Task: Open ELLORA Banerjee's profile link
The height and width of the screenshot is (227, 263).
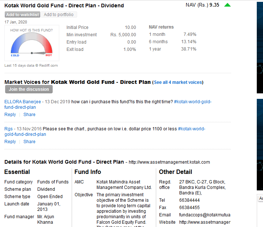Action: click(23, 102)
